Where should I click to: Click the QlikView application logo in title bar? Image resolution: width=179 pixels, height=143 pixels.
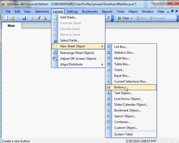tap(3, 4)
